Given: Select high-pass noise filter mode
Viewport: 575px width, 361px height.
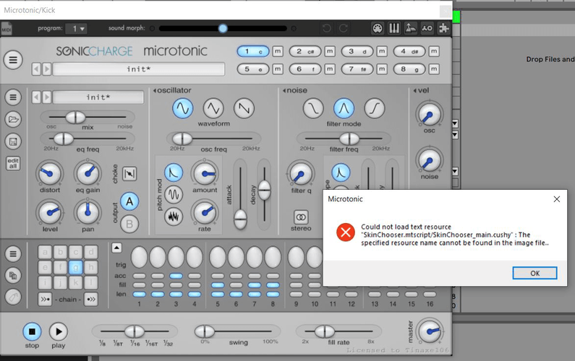Looking at the screenshot, I should pyautogui.click(x=375, y=108).
